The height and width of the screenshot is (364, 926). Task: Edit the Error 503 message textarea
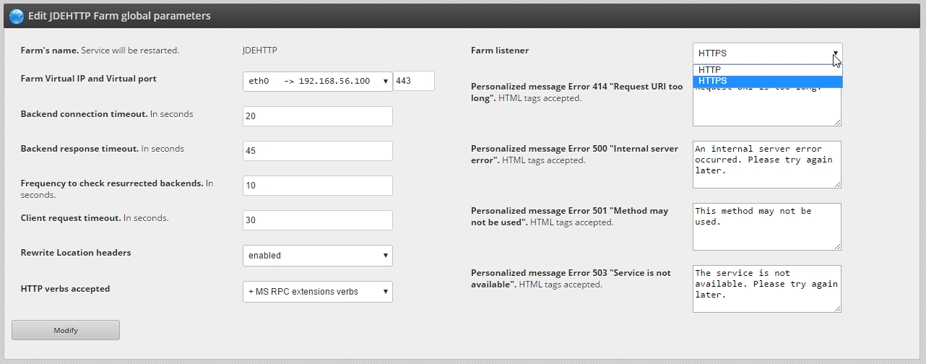767,289
